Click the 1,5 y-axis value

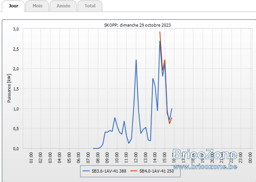click(x=16, y=89)
